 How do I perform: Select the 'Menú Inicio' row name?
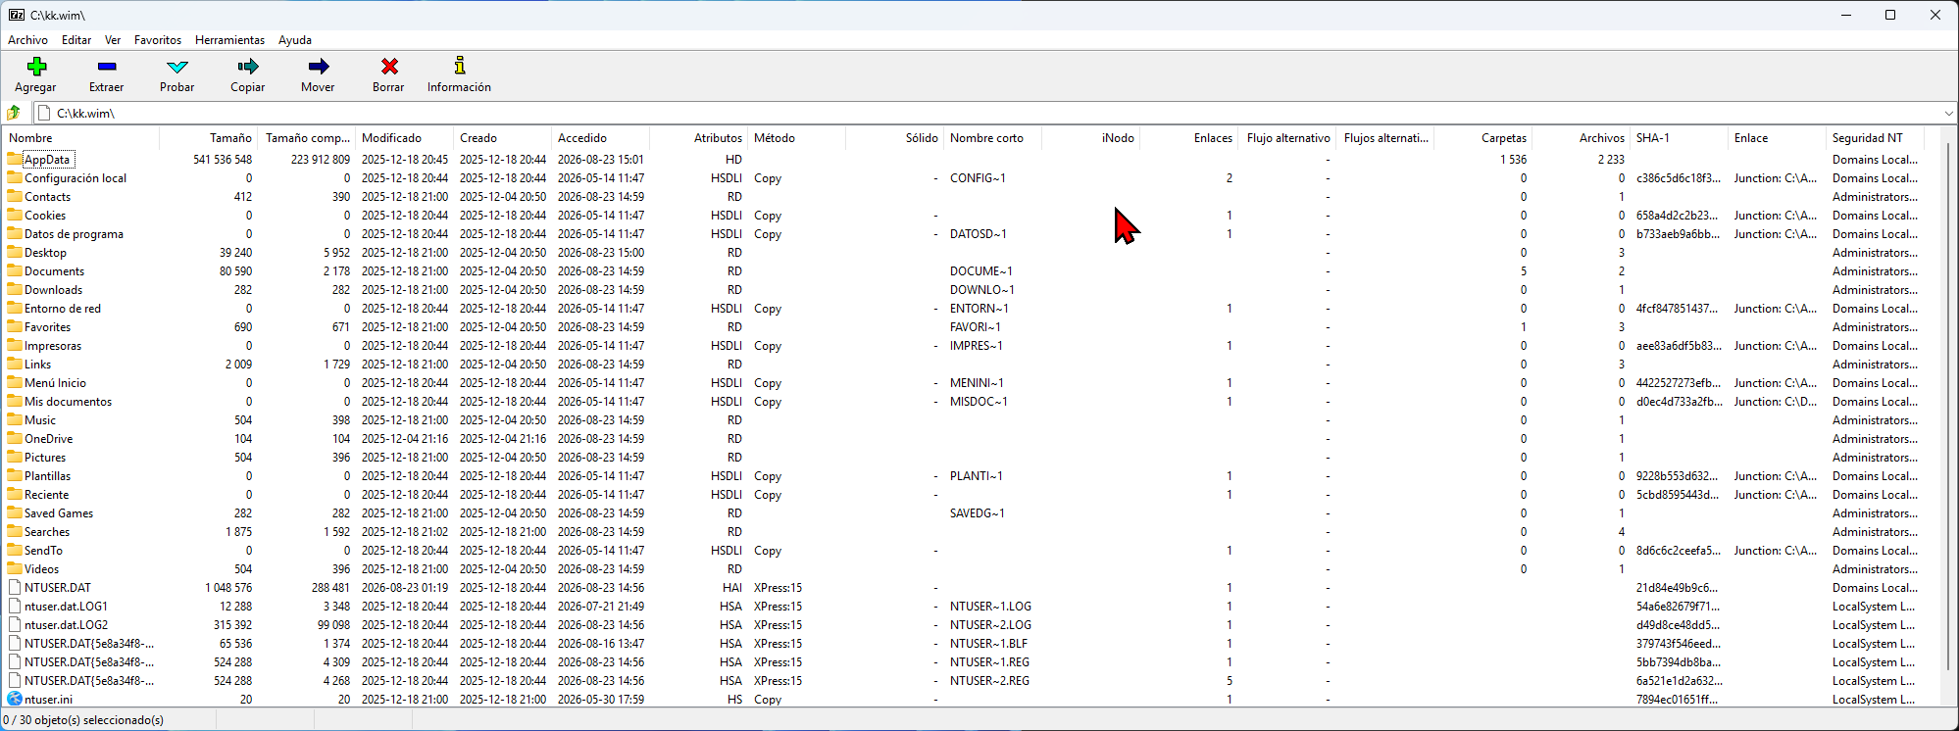(55, 383)
